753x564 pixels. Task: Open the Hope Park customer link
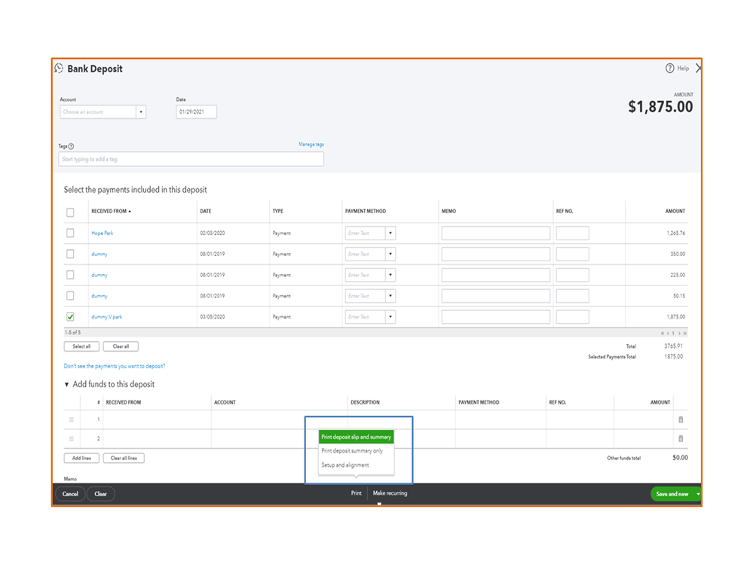click(102, 233)
